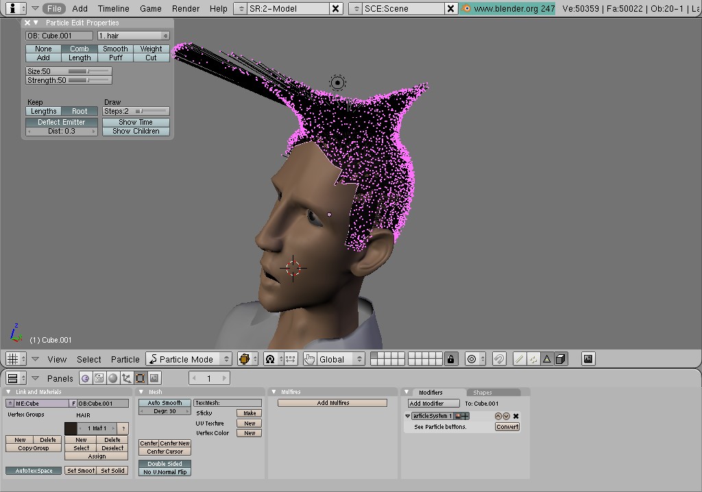702x492 pixels.
Task: Toggle Double Sided mesh option
Action: (165, 464)
